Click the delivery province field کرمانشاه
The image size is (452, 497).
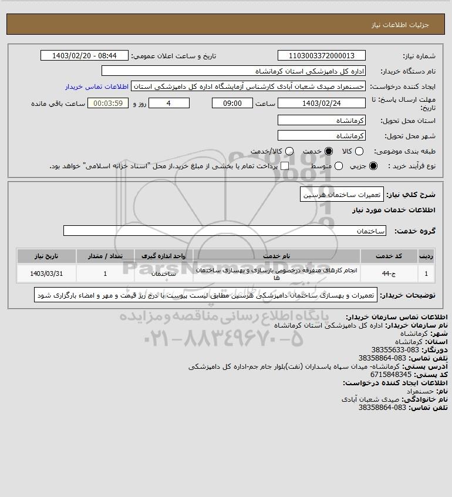click(x=321, y=121)
